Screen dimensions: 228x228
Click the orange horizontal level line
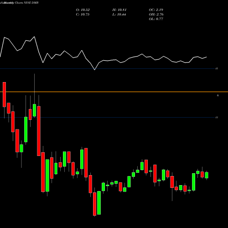pos(114,92)
